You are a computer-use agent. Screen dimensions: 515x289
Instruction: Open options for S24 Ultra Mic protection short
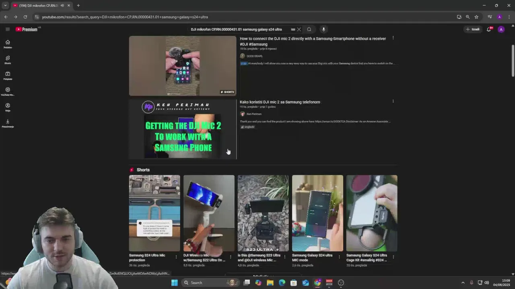(x=176, y=257)
